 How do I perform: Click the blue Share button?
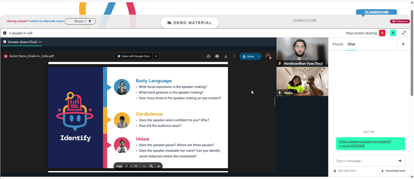248,56
